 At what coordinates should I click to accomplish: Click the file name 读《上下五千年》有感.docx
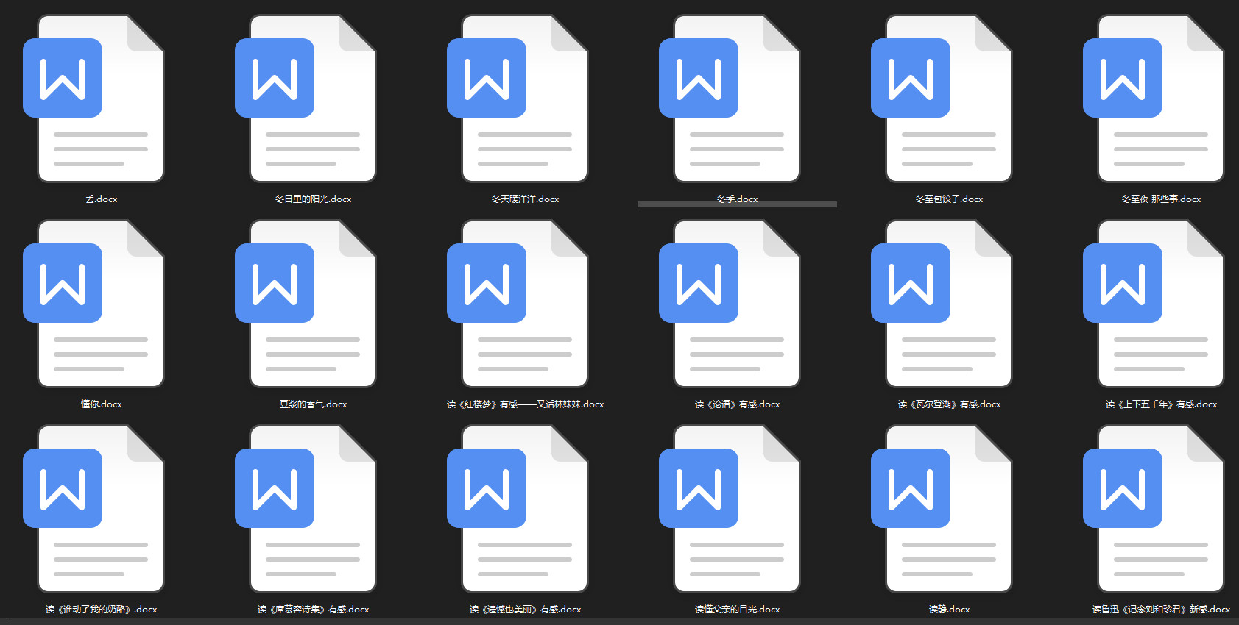[x=1162, y=404]
